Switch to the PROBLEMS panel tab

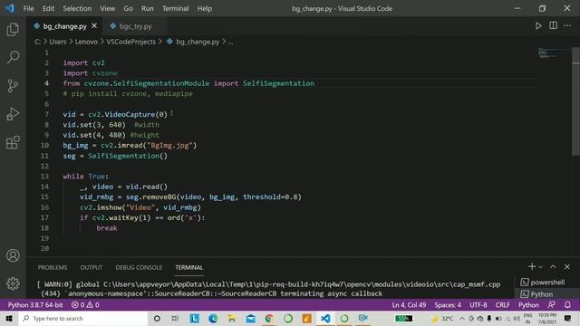[x=53, y=267]
